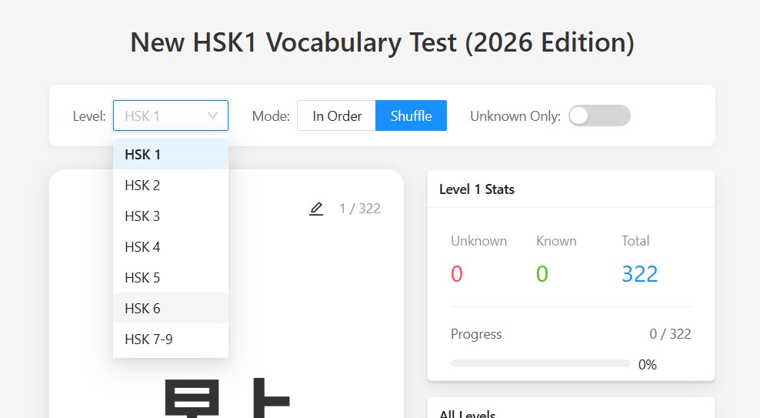760x418 pixels.
Task: Choose HSK 6 from the dropdown list
Action: click(x=171, y=309)
